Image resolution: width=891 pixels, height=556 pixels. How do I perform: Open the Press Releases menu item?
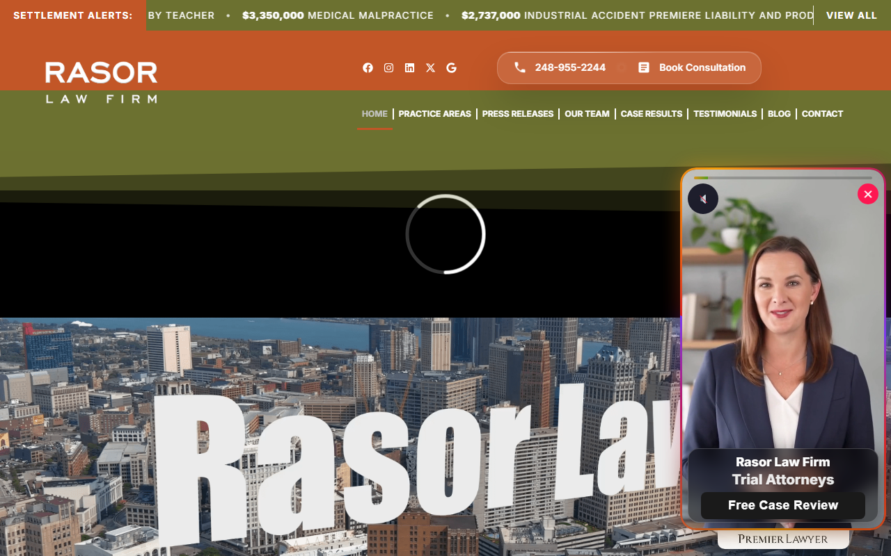click(518, 114)
